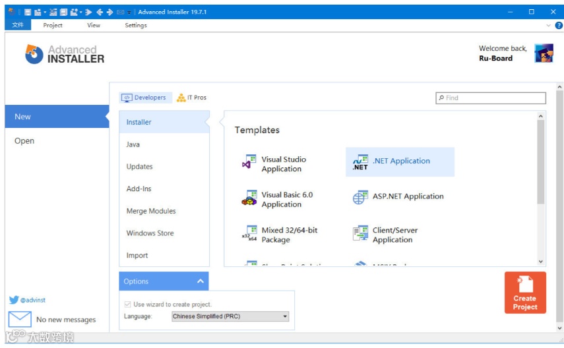Image resolution: width=564 pixels, height=348 pixels.
Task: Choose the Mixed 32/64-bit Package icon
Action: coord(249,233)
